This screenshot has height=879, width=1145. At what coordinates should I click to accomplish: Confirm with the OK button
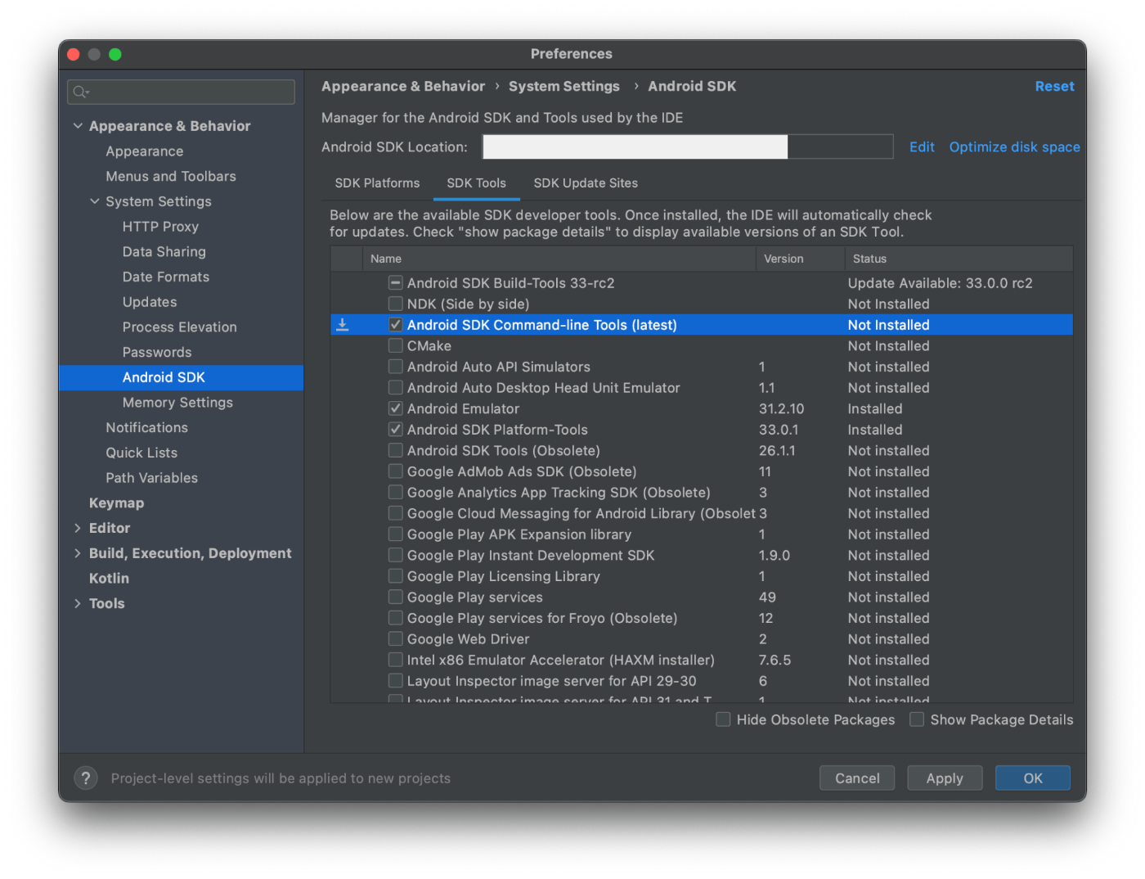coord(1033,778)
